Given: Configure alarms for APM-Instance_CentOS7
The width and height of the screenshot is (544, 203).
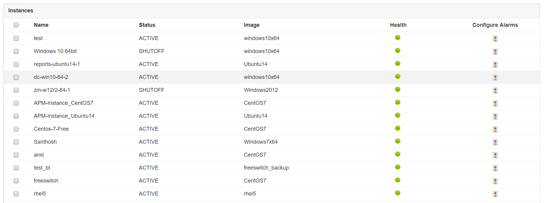Looking at the screenshot, I should pyautogui.click(x=495, y=103).
